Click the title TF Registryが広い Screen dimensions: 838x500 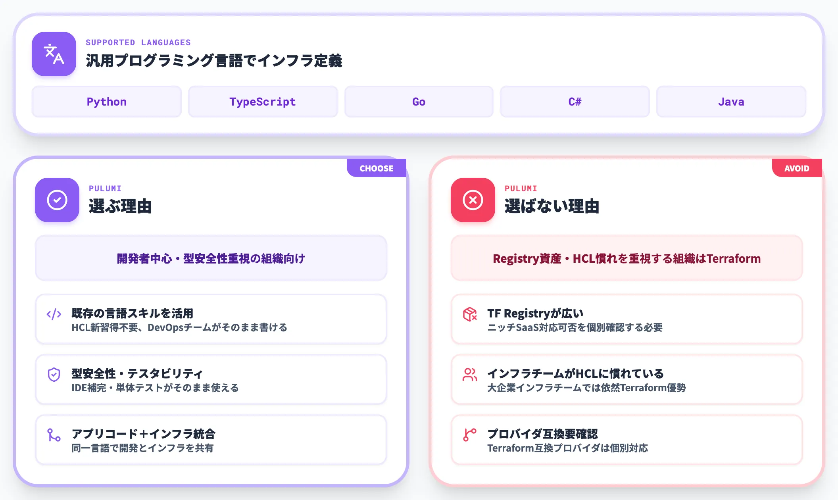pyautogui.click(x=535, y=313)
